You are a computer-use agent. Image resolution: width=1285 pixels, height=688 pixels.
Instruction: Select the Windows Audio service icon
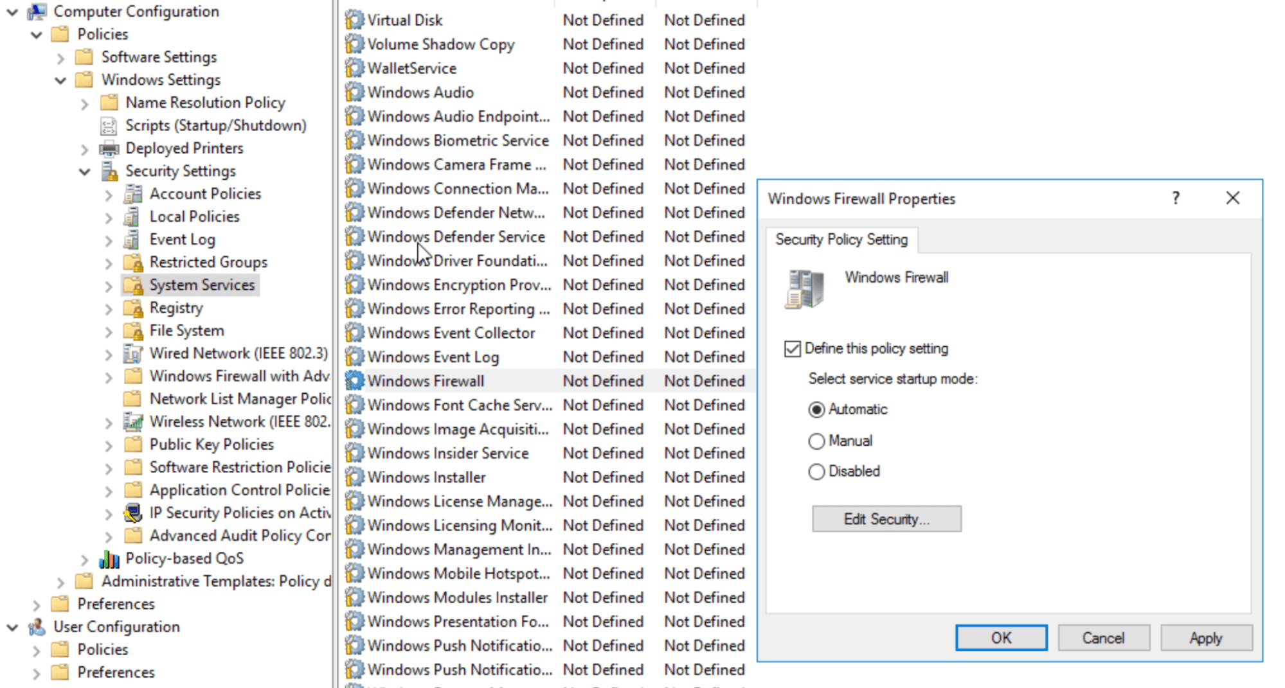point(353,92)
